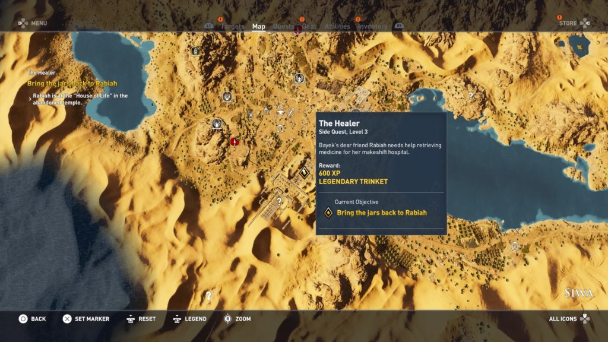Select the stable horseshoe icon beside the blacksmith
Image resolution: width=608 pixels, height=342 pixels.
pyautogui.click(x=280, y=129)
